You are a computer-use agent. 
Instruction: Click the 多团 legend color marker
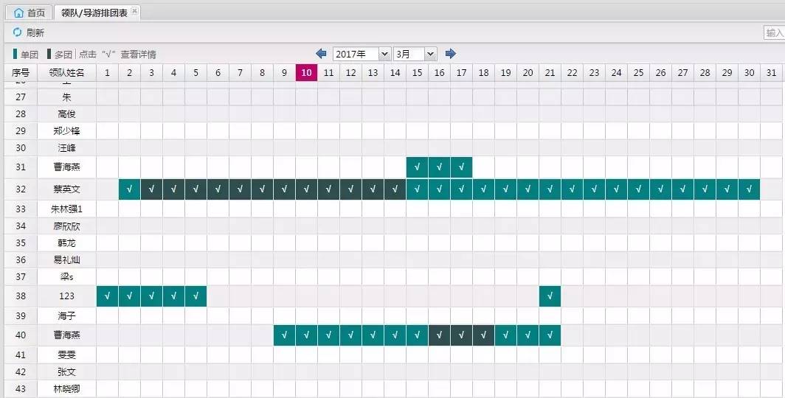coord(49,54)
